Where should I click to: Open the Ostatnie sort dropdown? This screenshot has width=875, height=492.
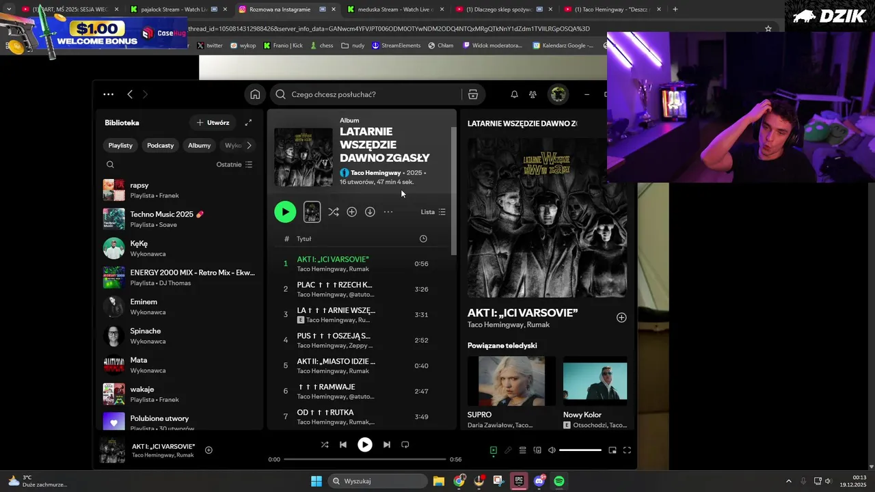pyautogui.click(x=234, y=164)
